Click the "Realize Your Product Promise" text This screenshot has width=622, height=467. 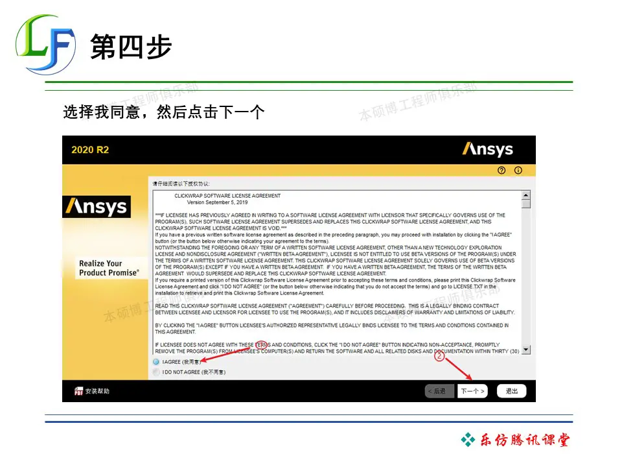[109, 268]
